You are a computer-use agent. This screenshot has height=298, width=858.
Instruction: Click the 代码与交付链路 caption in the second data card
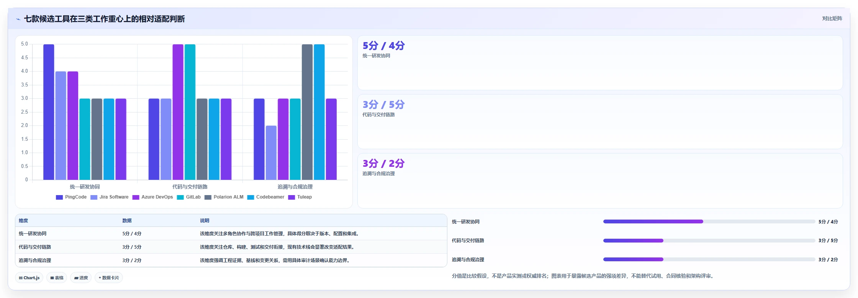(x=379, y=115)
